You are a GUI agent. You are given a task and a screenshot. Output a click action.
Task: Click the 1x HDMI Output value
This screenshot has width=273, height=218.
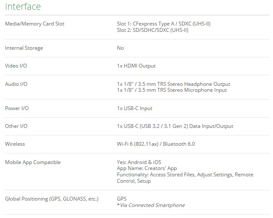pyautogui.click(x=136, y=66)
